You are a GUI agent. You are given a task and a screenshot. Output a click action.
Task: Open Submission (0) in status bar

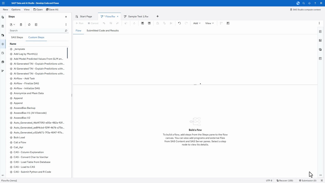pos(307,181)
